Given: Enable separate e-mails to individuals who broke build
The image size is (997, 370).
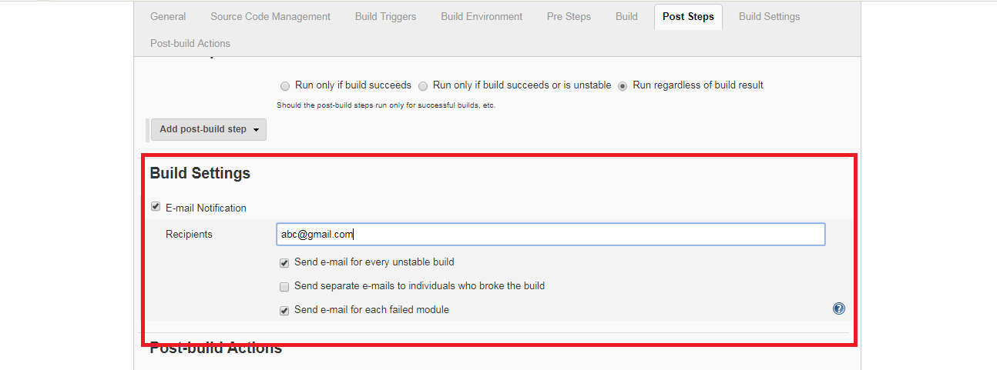Looking at the screenshot, I should coord(284,286).
